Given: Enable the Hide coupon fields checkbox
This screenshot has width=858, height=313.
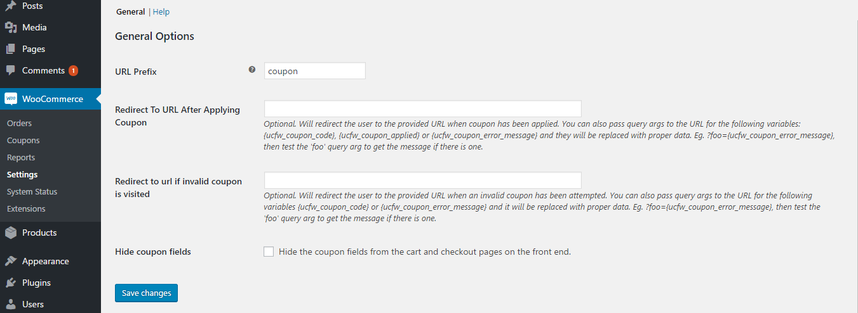Looking at the screenshot, I should [x=269, y=252].
